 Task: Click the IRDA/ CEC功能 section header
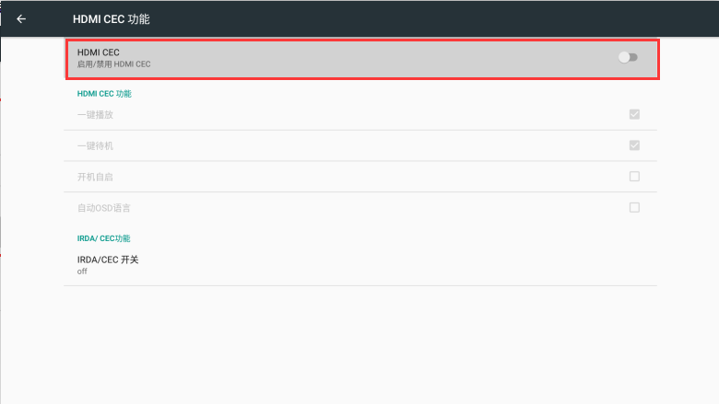point(103,238)
